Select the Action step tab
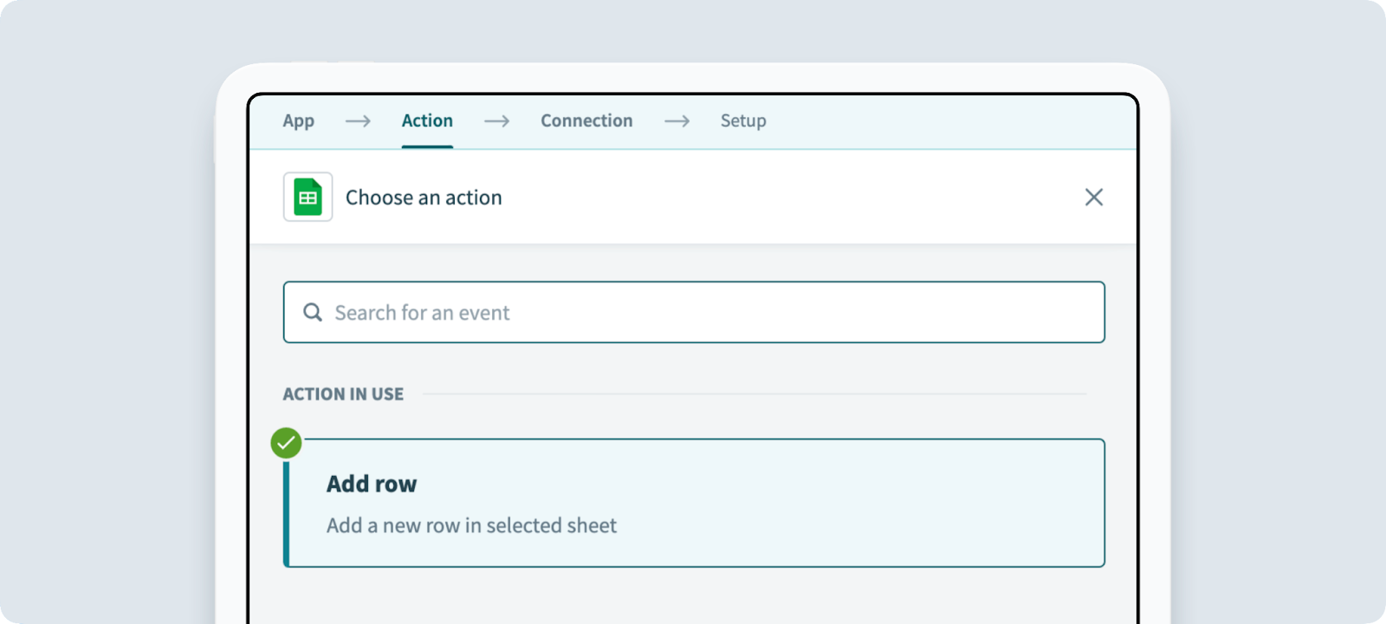Viewport: 1386px width, 624px height. click(x=427, y=121)
